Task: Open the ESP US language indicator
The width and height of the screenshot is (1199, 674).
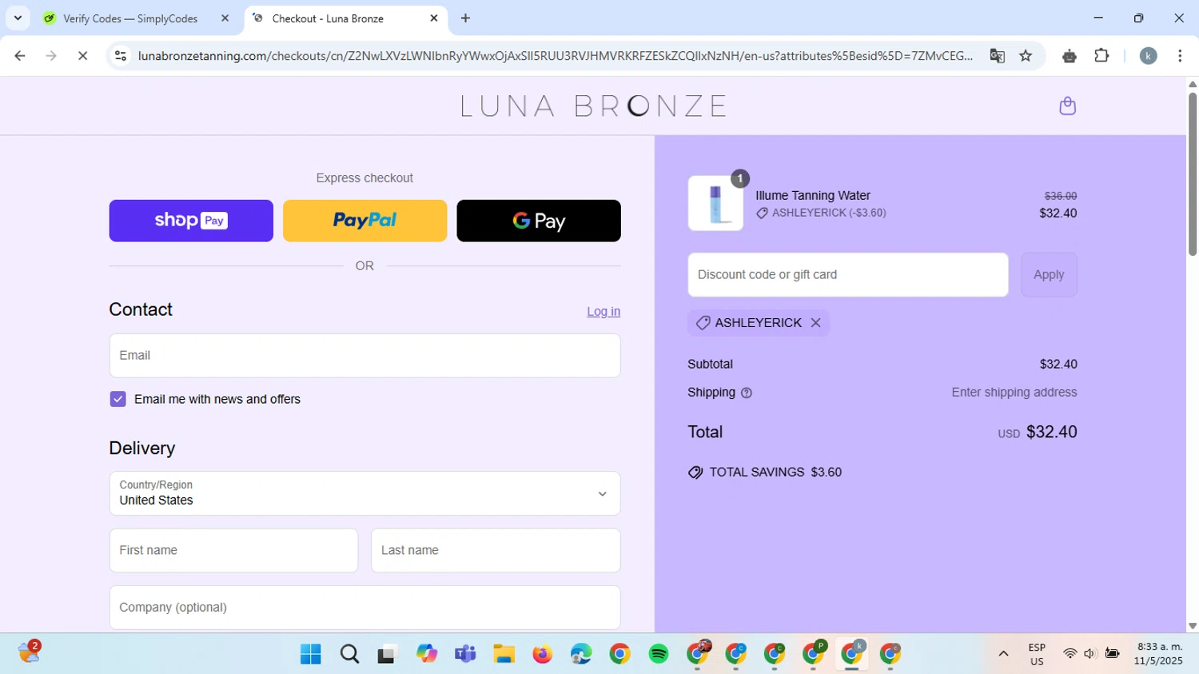Action: coord(1037,654)
